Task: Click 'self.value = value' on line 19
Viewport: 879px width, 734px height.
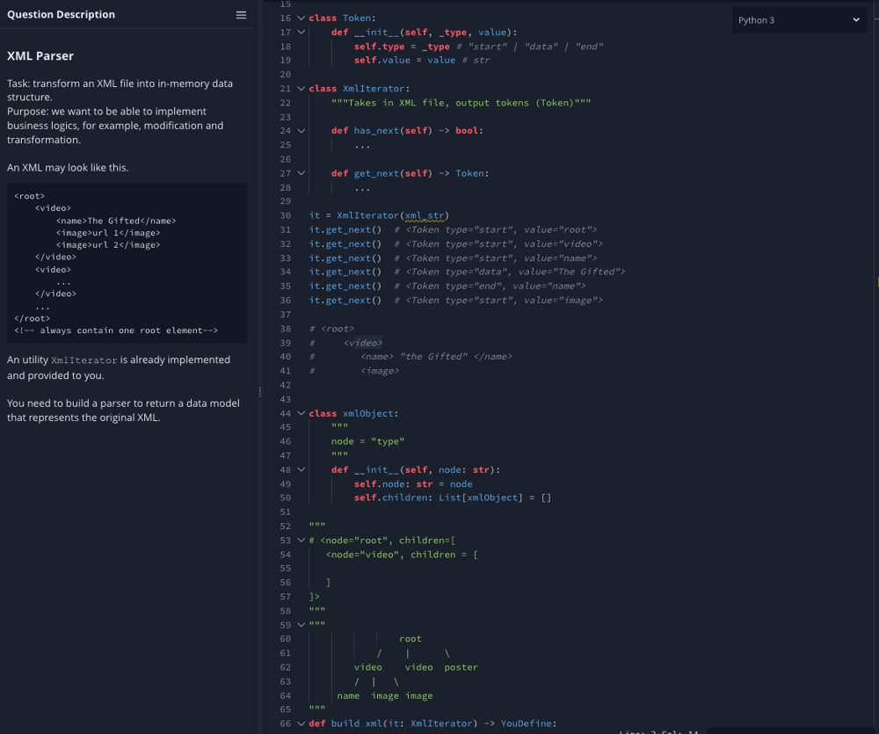Action: 404,60
